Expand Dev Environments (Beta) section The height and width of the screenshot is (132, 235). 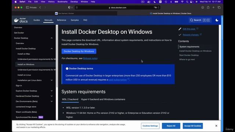51,101
